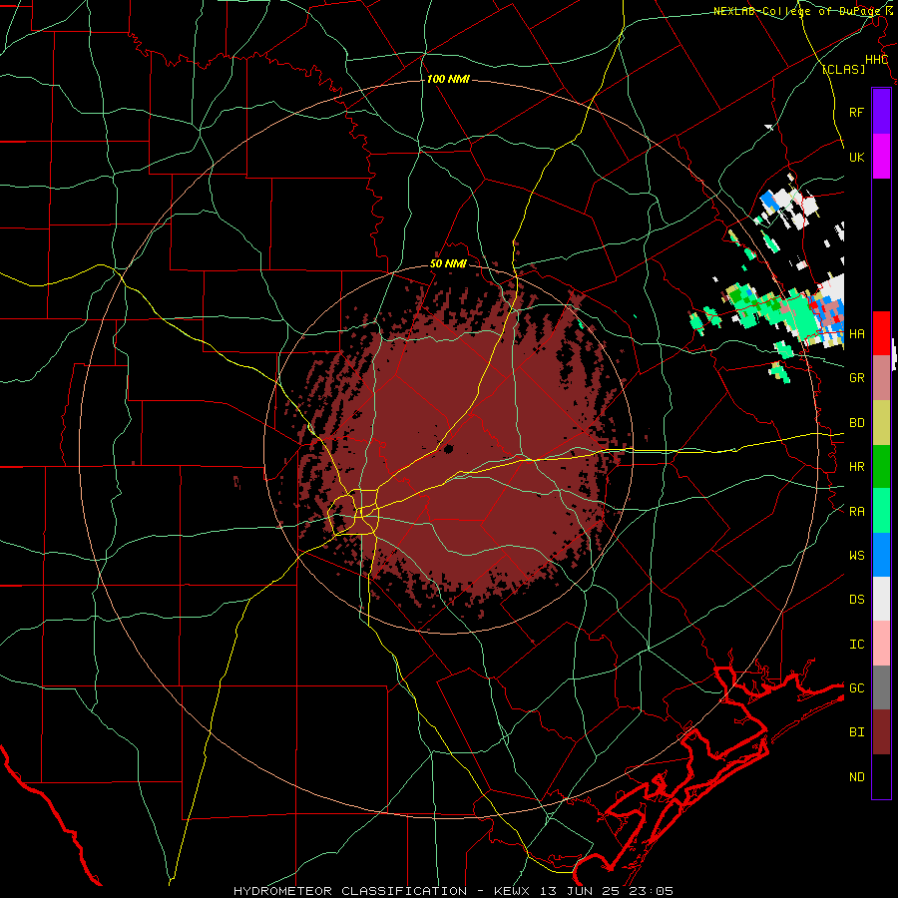Click the RF legend label
The image size is (898, 898).
tap(856, 112)
